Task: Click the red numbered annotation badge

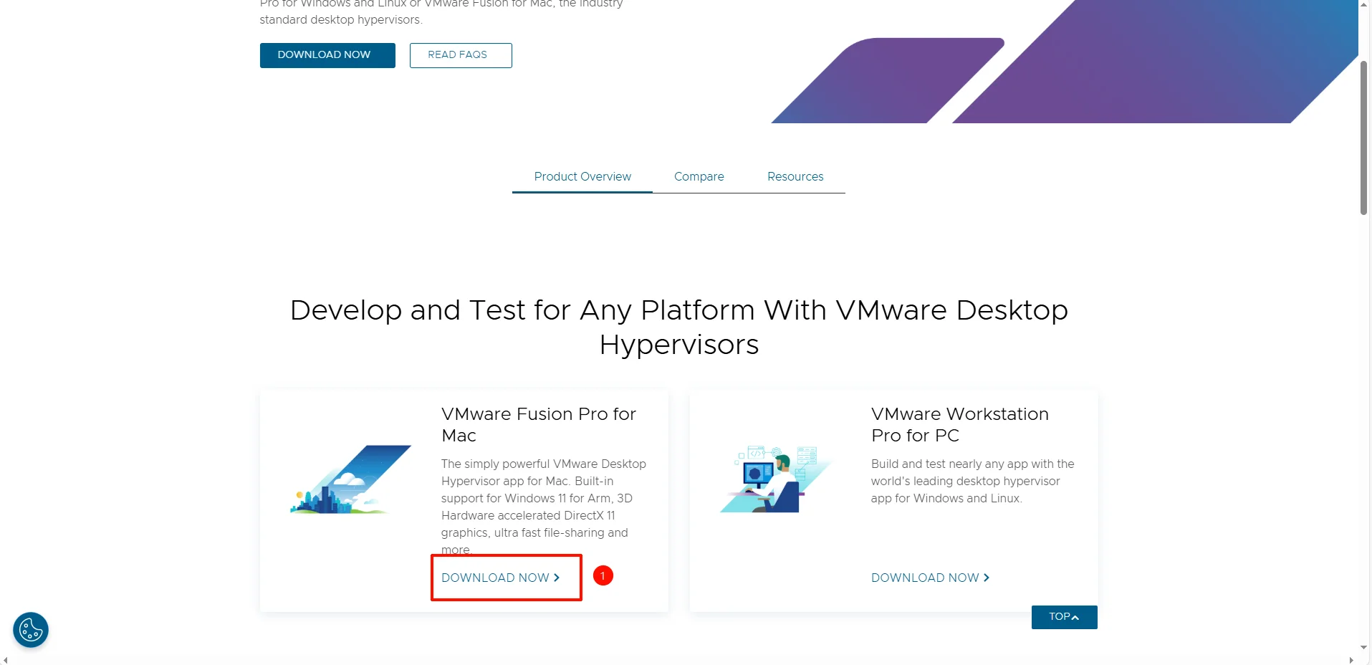Action: pos(603,575)
